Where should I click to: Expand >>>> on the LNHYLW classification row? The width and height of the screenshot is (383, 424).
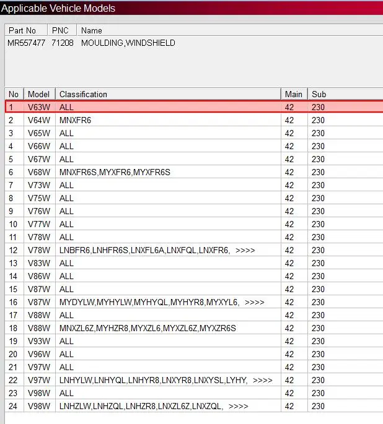tap(263, 380)
